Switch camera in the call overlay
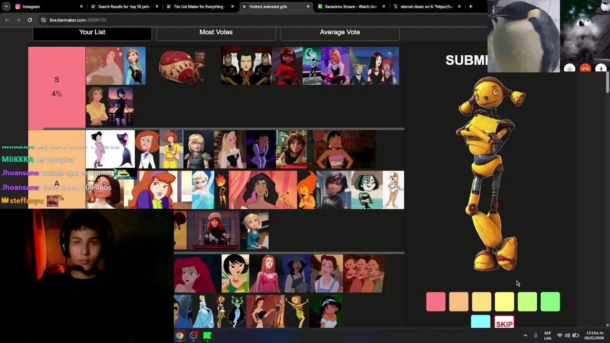Image resolution: width=610 pixels, height=343 pixels. [569, 69]
